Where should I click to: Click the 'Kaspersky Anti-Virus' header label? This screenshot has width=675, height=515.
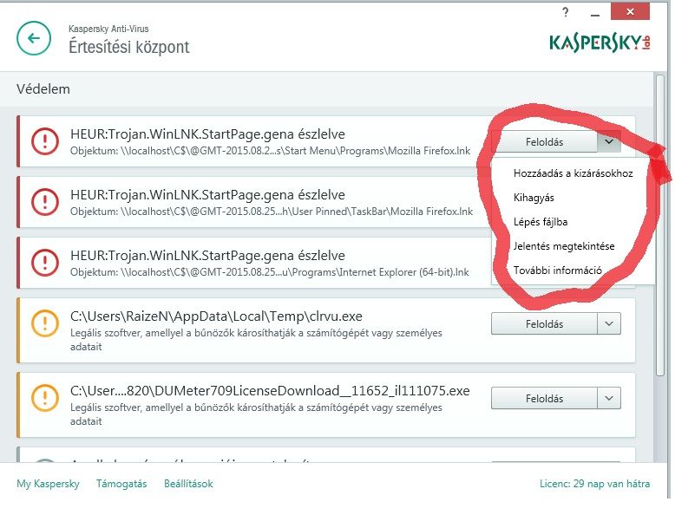click(108, 29)
